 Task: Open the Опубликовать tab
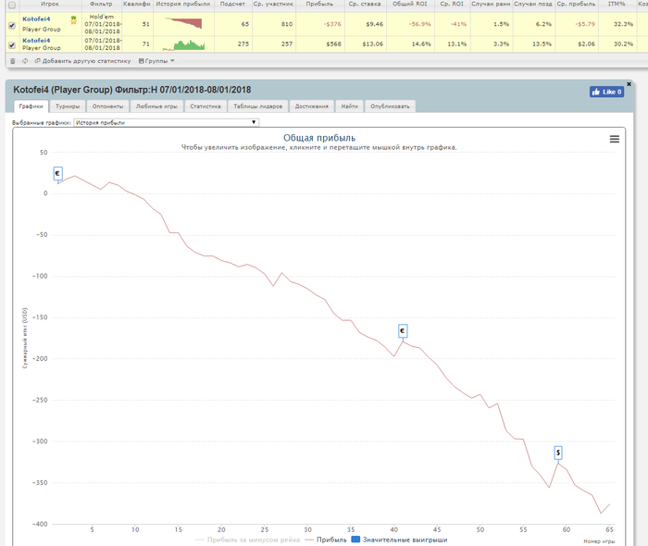pyautogui.click(x=390, y=106)
